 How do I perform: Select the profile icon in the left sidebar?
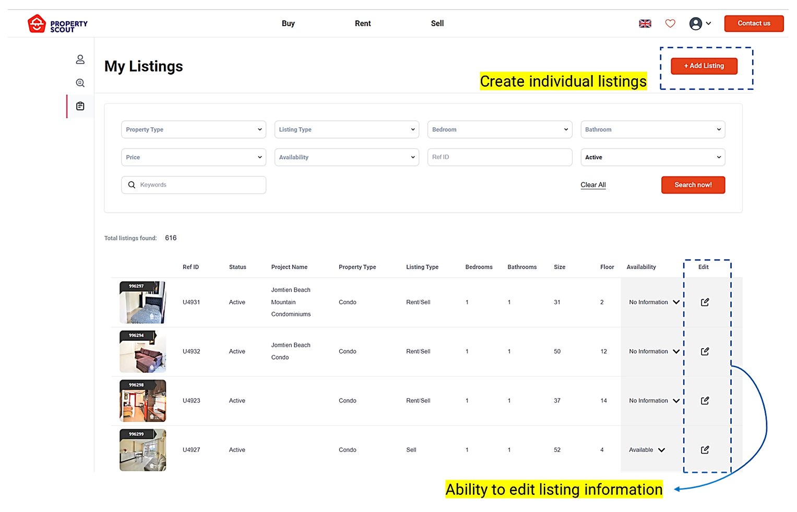click(80, 59)
